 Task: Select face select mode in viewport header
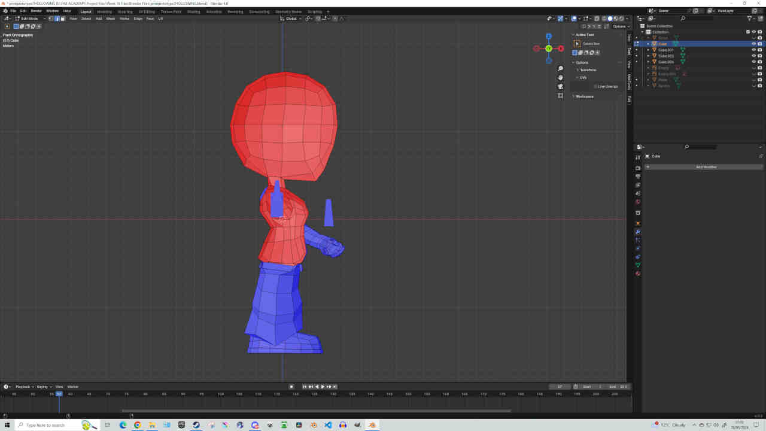pyautogui.click(x=62, y=19)
